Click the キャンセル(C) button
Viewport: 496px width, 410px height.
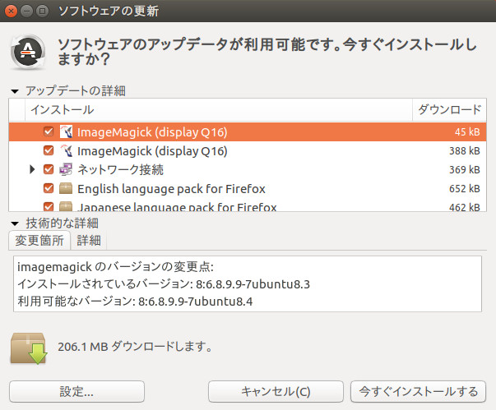click(276, 392)
